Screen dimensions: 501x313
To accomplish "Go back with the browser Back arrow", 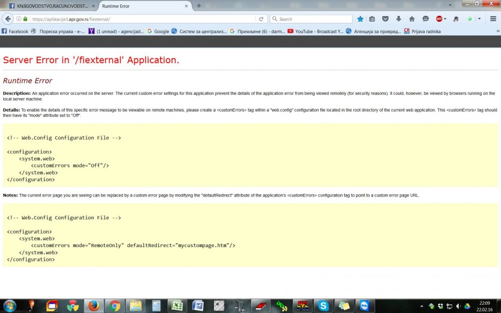I will coord(8,19).
